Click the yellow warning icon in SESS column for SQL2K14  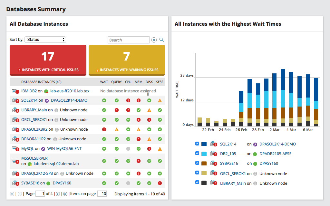click(160, 100)
